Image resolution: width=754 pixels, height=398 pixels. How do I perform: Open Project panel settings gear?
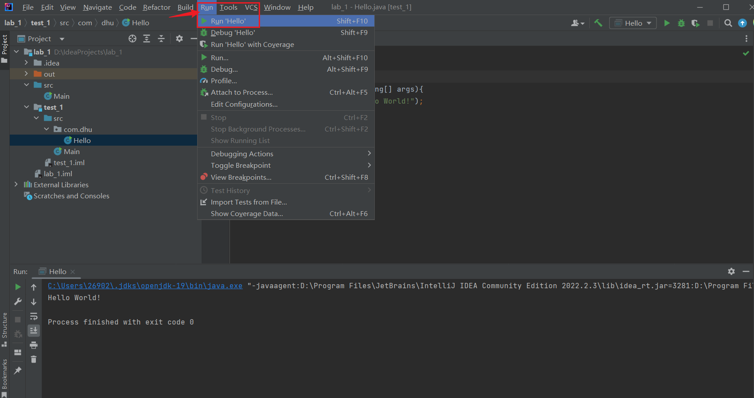pos(179,39)
